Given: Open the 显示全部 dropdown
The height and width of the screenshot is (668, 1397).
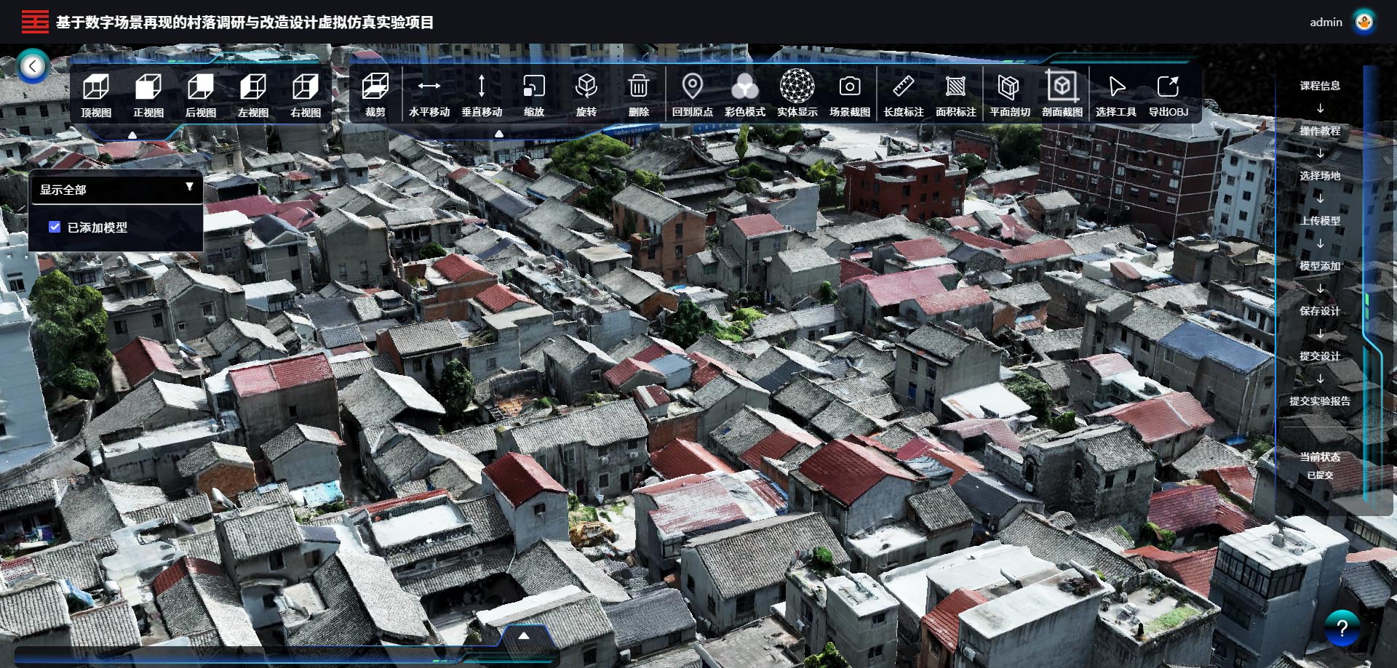Looking at the screenshot, I should 116,190.
